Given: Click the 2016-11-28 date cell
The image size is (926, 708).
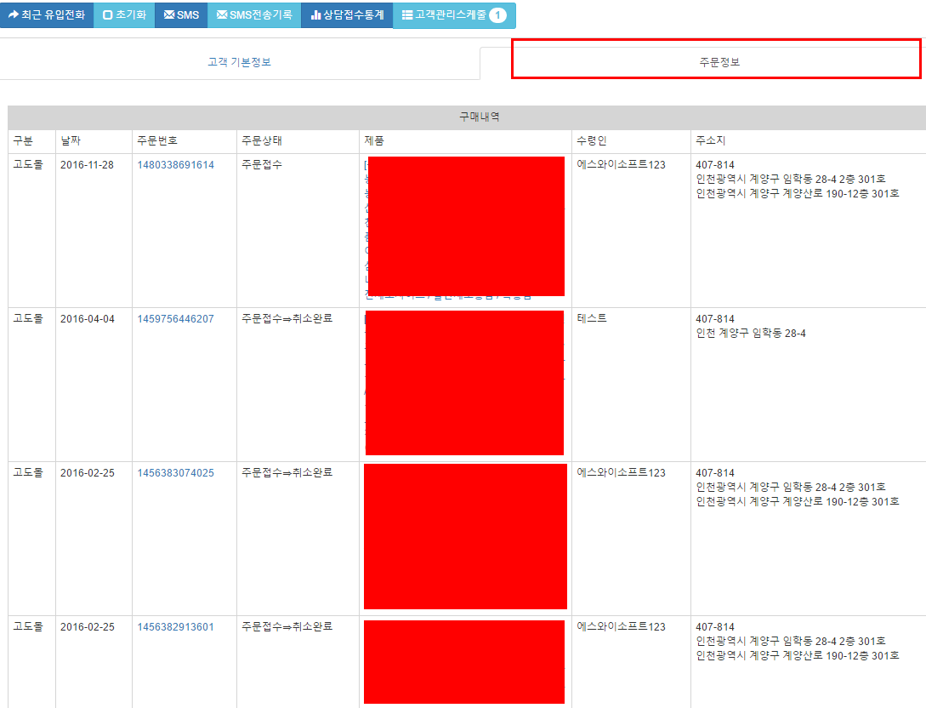Looking at the screenshot, I should [x=87, y=165].
